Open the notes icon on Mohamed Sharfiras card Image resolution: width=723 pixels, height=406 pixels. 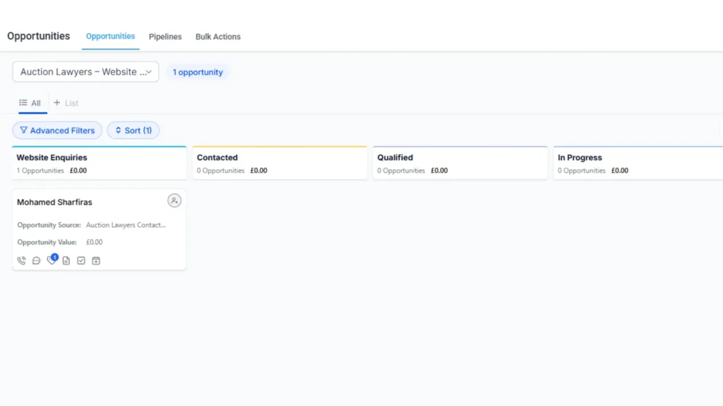coord(66,260)
